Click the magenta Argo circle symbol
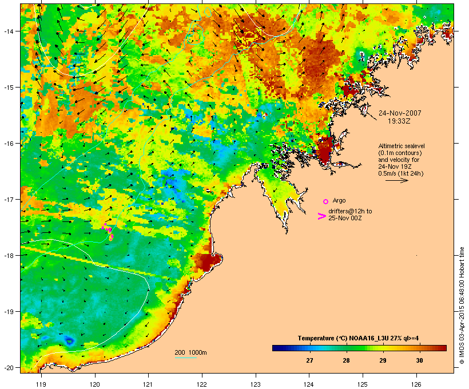Screen dimensions: 469x389 coord(326,201)
